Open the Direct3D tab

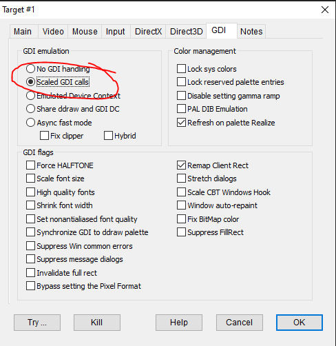(x=186, y=31)
